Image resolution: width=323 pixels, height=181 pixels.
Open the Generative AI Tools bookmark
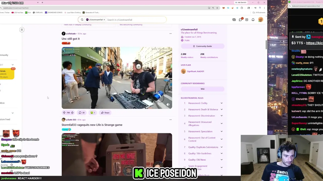click(x=91, y=13)
